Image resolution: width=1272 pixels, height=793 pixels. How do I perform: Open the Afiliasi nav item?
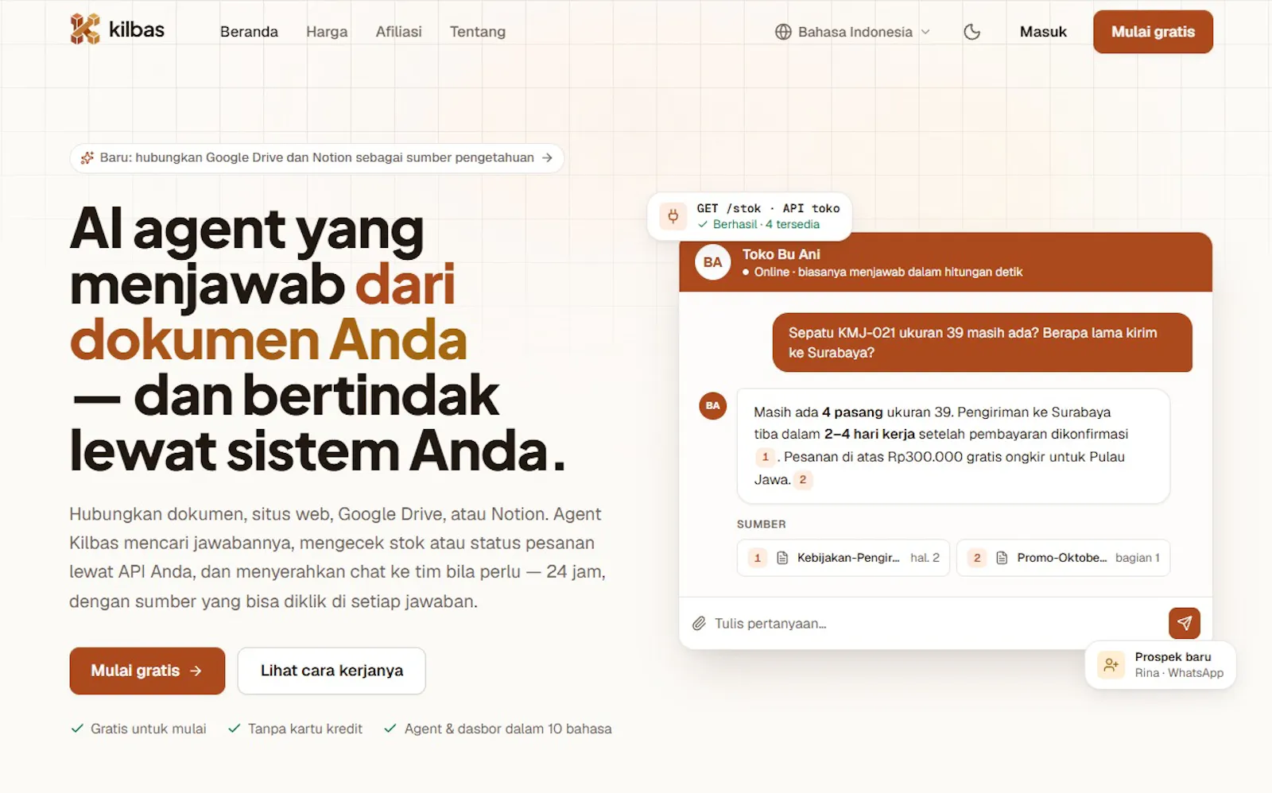pyautogui.click(x=398, y=32)
